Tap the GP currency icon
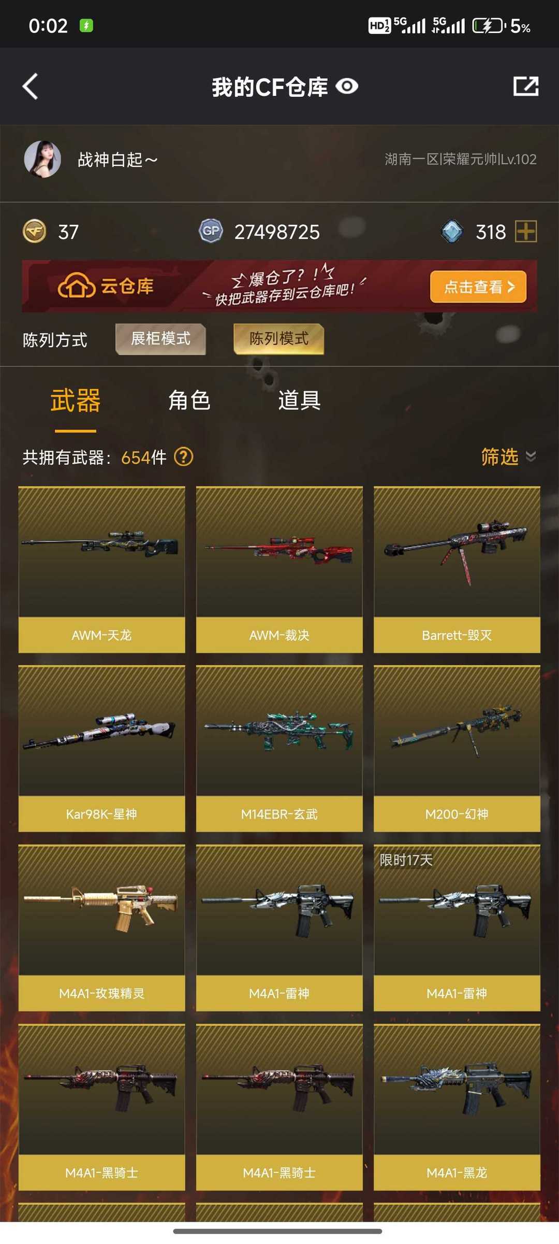Image resolution: width=559 pixels, height=1244 pixels. click(211, 231)
